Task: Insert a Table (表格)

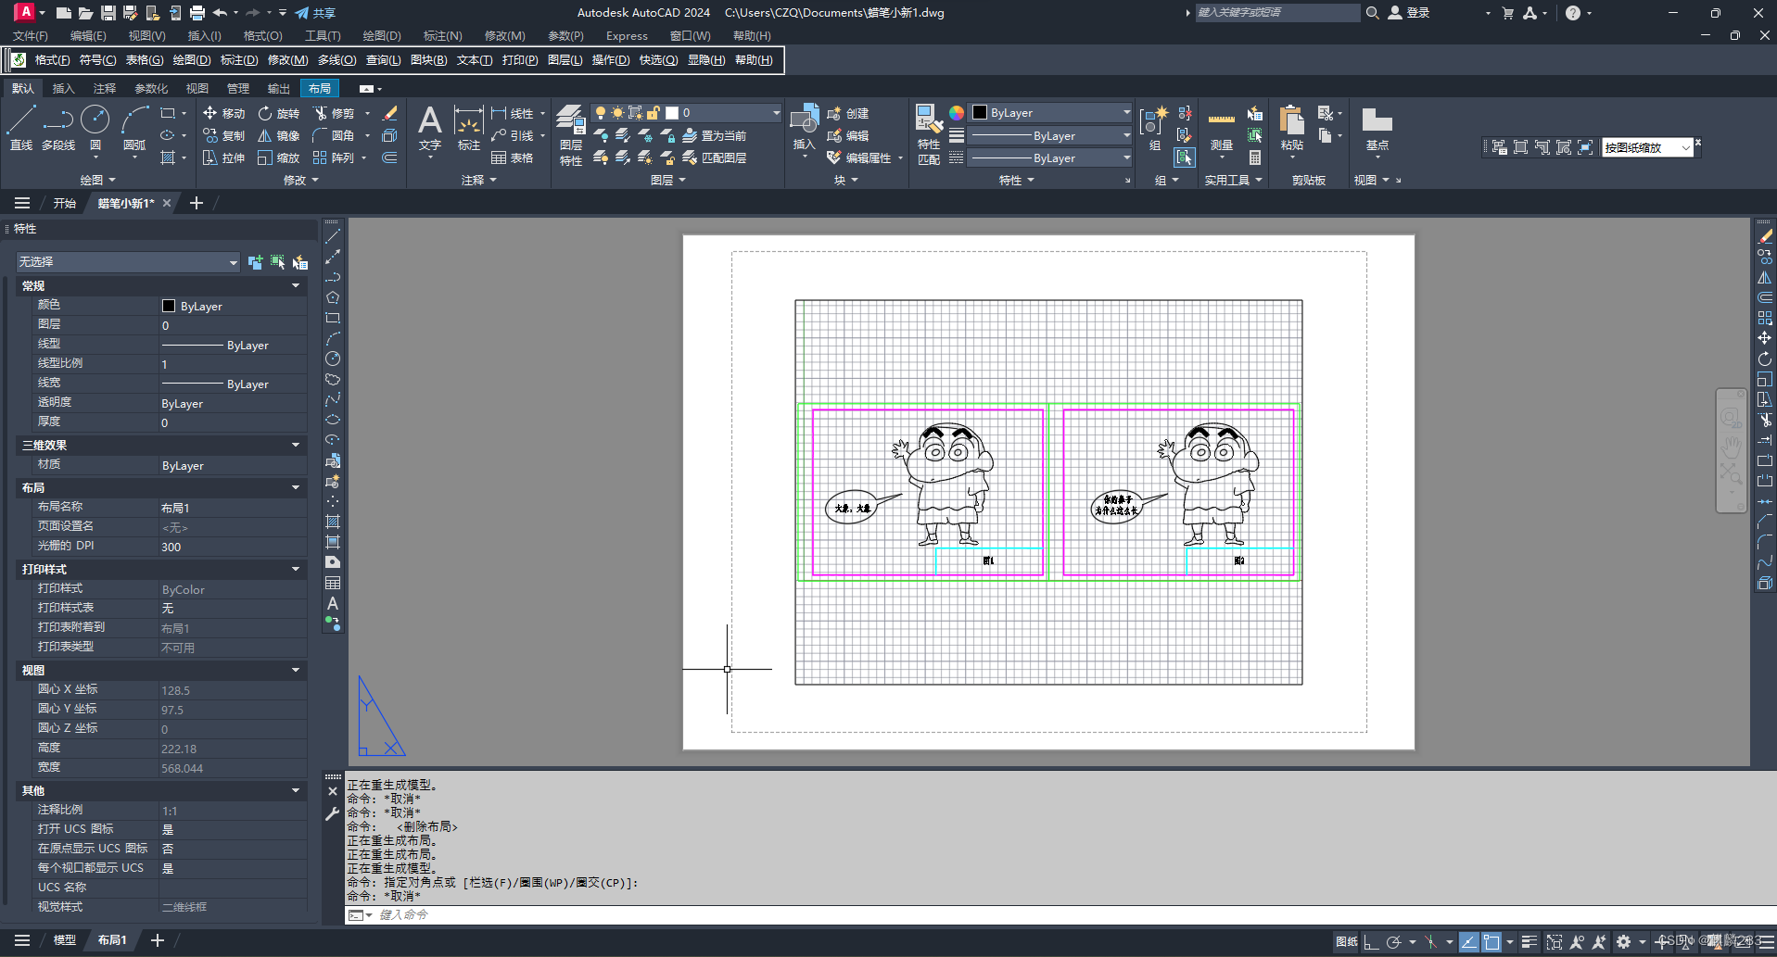Action: click(513, 157)
